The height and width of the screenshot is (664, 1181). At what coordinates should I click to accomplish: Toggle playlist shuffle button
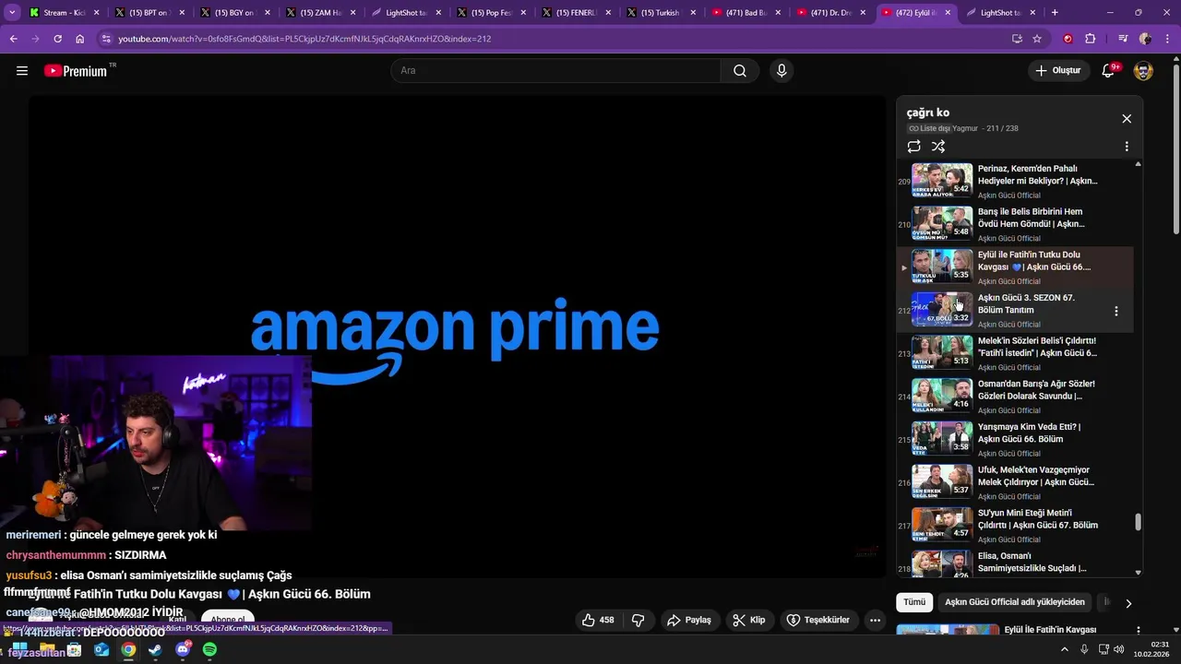coord(938,147)
